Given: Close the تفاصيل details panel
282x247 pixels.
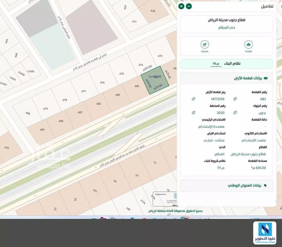Looking at the screenshot, I should tap(181, 6).
